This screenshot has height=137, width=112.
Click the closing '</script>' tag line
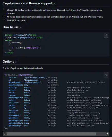coord(9,53)
